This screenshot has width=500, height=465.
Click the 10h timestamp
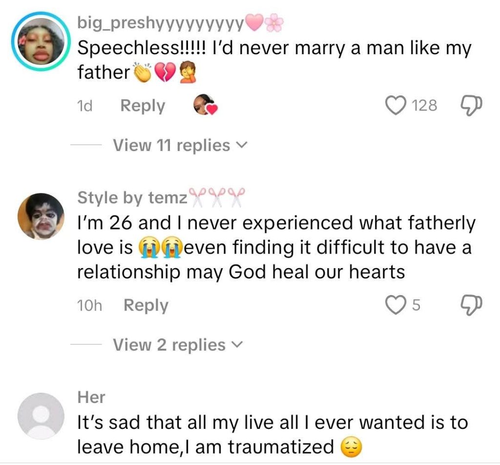[x=89, y=306]
